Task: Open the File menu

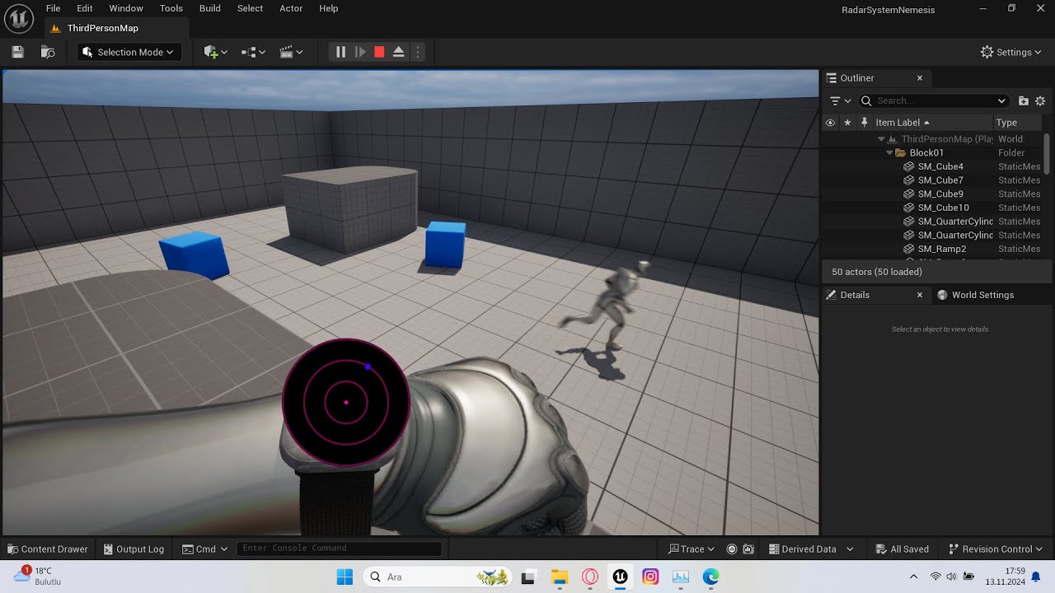Action: pyautogui.click(x=53, y=8)
